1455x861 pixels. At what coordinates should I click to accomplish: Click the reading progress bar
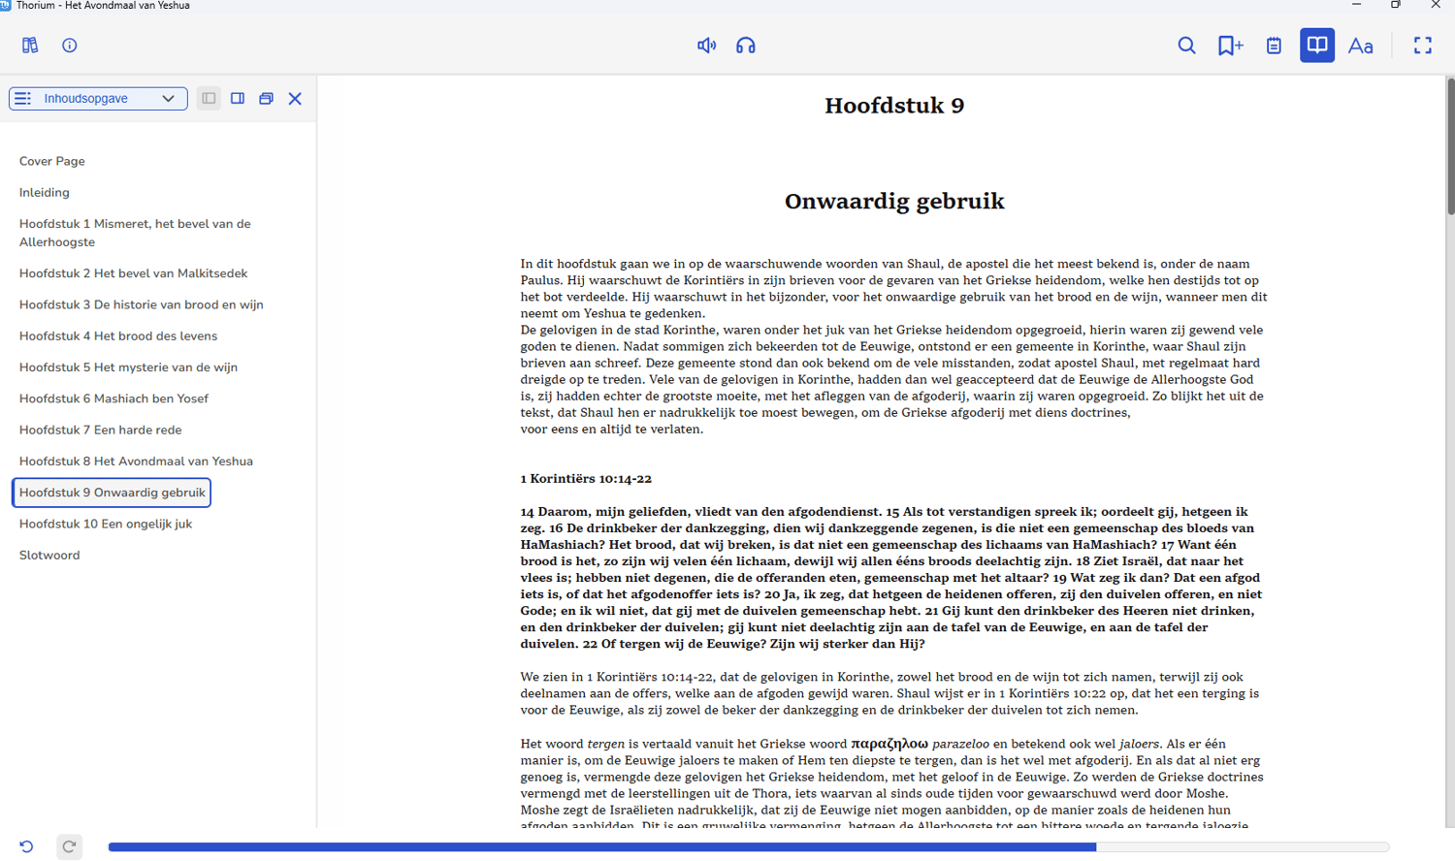tap(749, 846)
